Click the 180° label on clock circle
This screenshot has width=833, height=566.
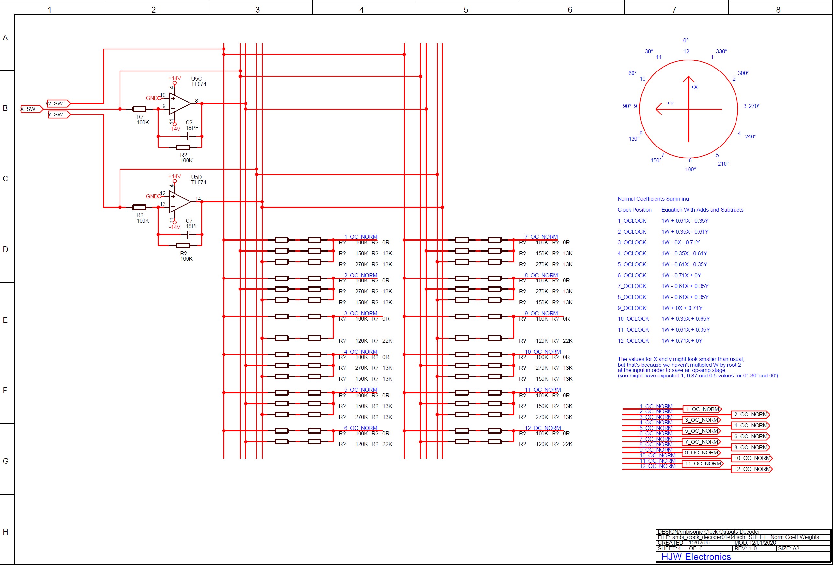(690, 169)
